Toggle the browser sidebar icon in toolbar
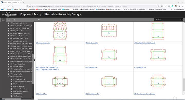This screenshot has height=100, width=185. (x=169, y=6)
